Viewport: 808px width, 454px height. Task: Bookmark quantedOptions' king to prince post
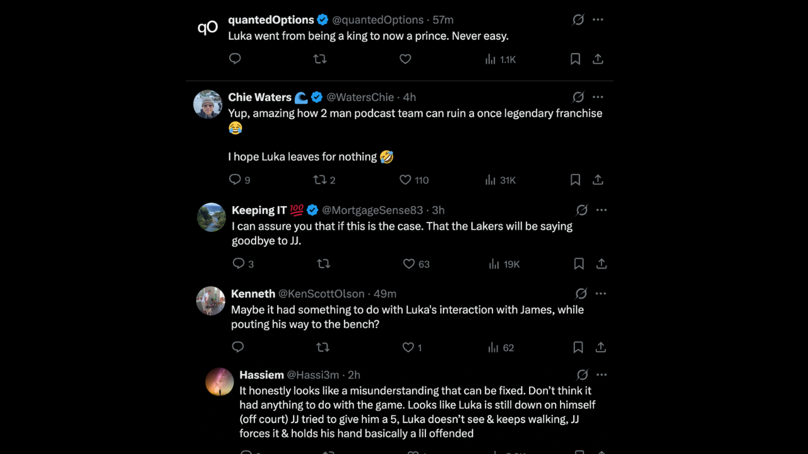click(x=575, y=59)
